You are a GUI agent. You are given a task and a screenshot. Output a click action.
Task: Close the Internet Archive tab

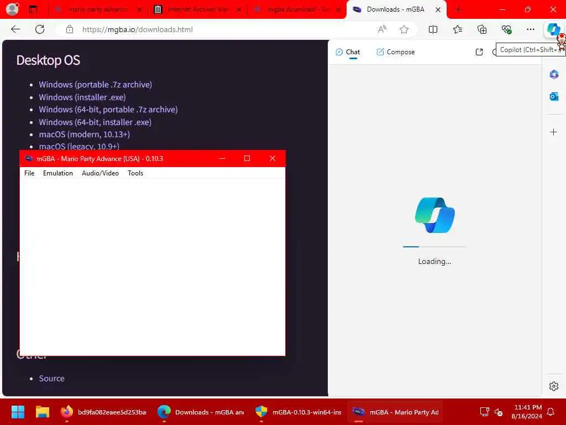tap(239, 10)
